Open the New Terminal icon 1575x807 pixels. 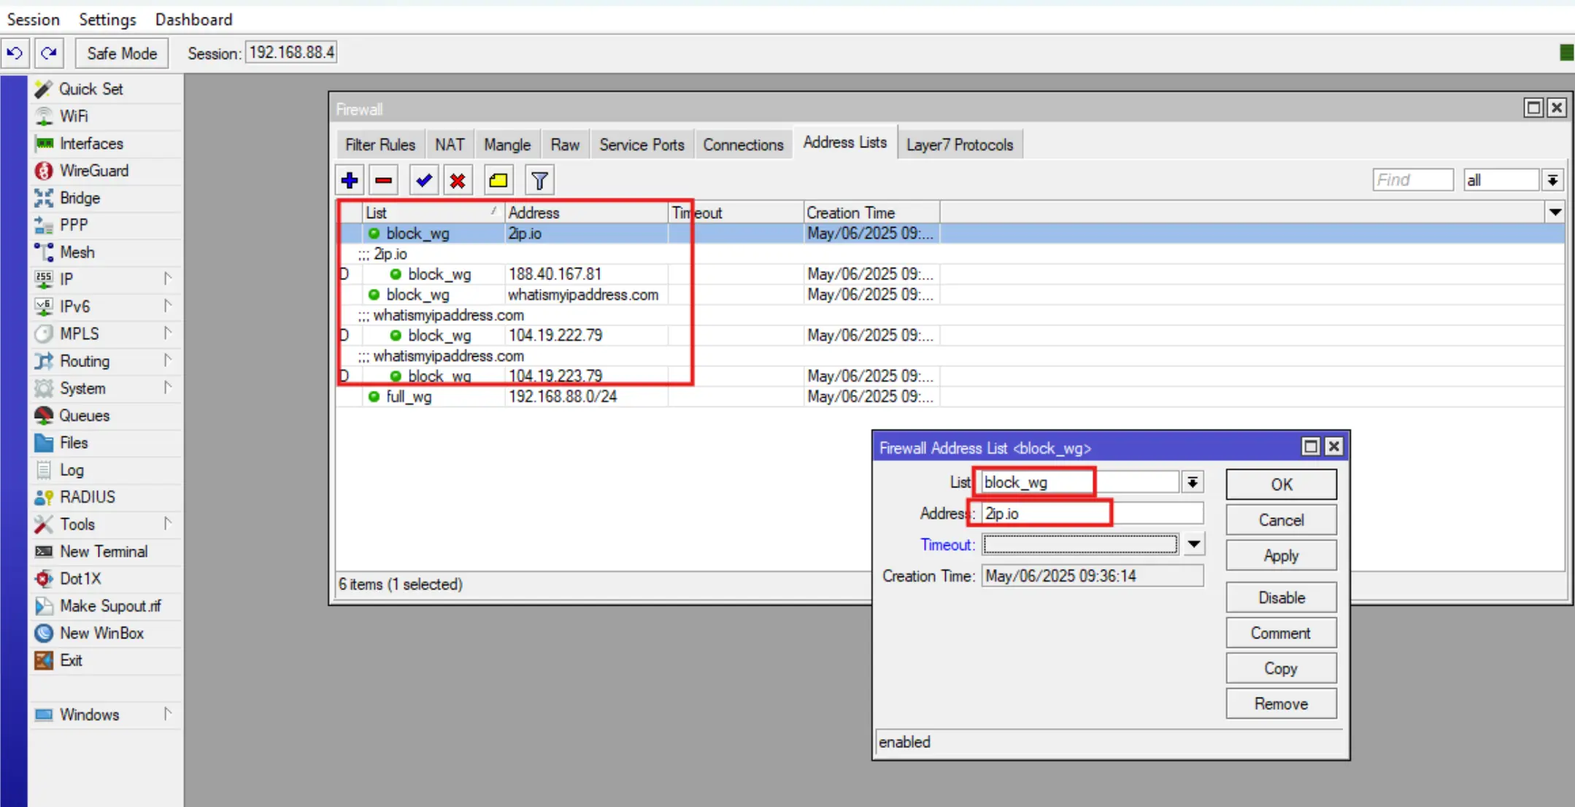[44, 552]
